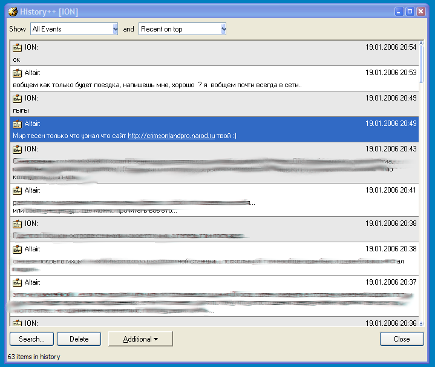This screenshot has width=435, height=367.
Task: Click History++ app icon in title bar
Action: click(x=12, y=12)
